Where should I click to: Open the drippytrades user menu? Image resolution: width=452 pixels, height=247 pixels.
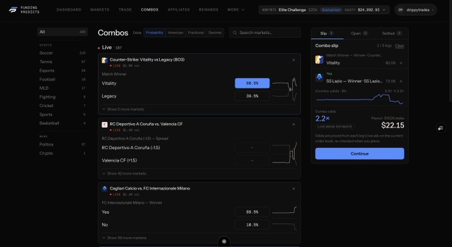[x=415, y=10]
